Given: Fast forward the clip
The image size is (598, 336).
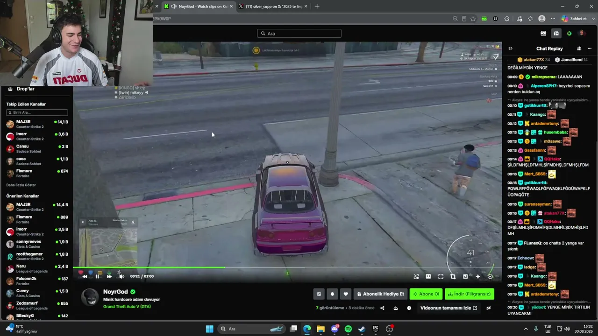Looking at the screenshot, I should click(109, 276).
